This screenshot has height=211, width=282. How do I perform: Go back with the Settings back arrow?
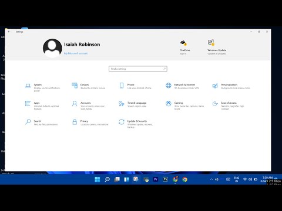pos(9,32)
